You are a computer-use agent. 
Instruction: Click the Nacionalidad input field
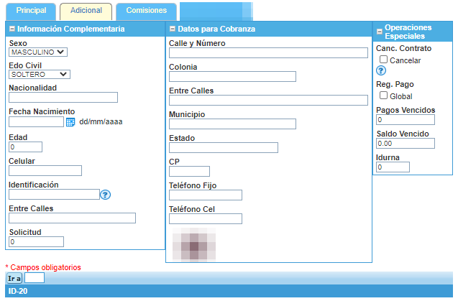[63, 98]
